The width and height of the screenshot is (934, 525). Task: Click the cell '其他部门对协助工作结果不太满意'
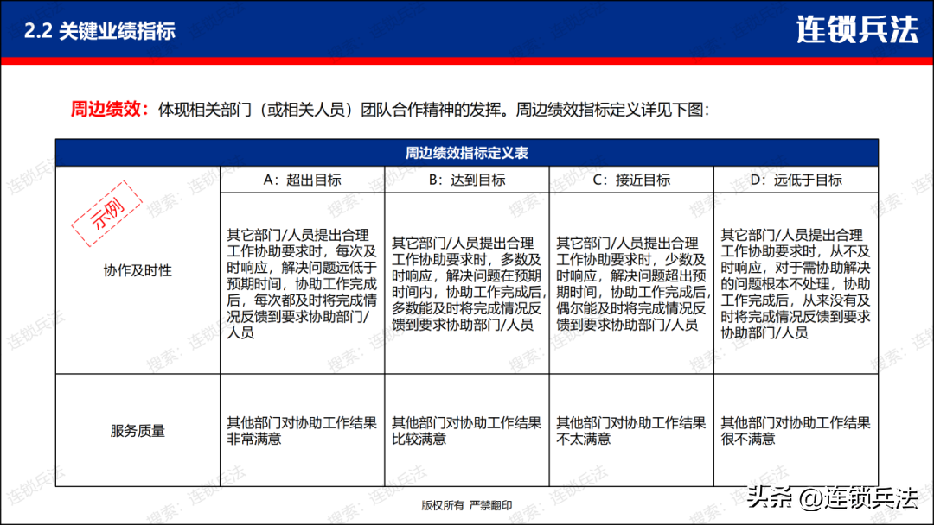point(631,431)
